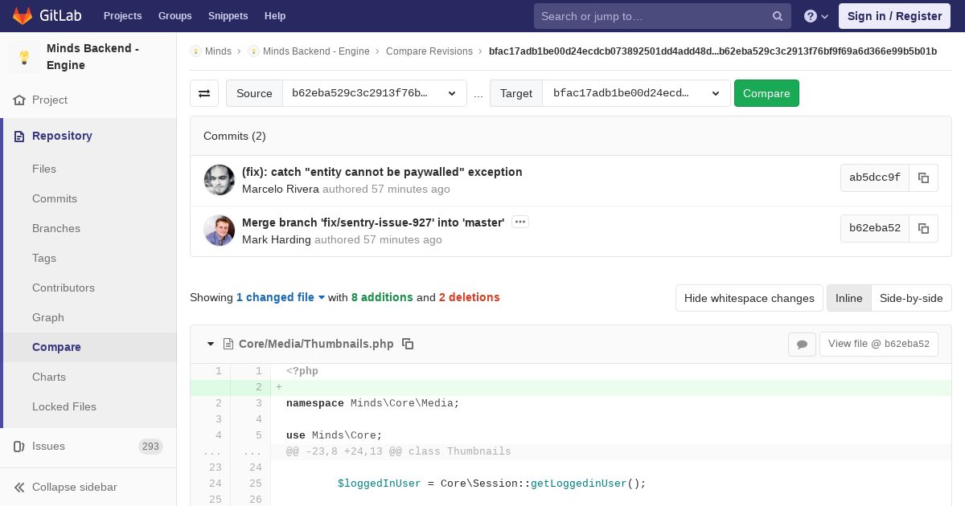The height and width of the screenshot is (506, 965).
Task: Expand merge commit description ellipsis
Action: point(520,222)
